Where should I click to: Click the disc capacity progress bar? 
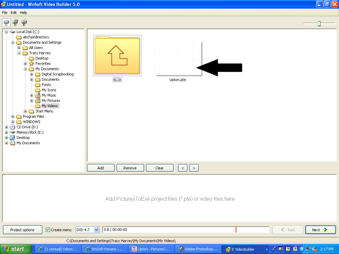pos(186,230)
